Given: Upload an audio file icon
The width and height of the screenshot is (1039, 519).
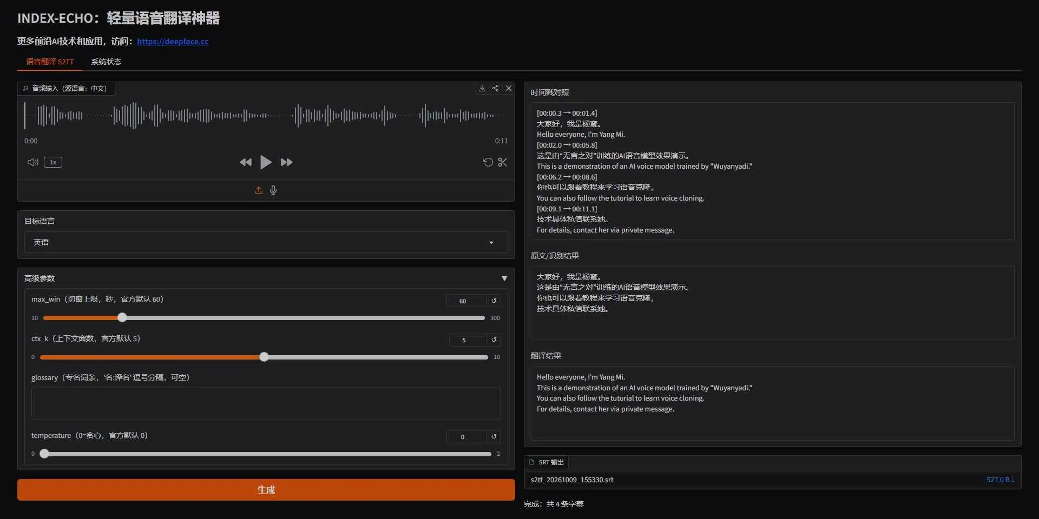Looking at the screenshot, I should pyautogui.click(x=259, y=190).
